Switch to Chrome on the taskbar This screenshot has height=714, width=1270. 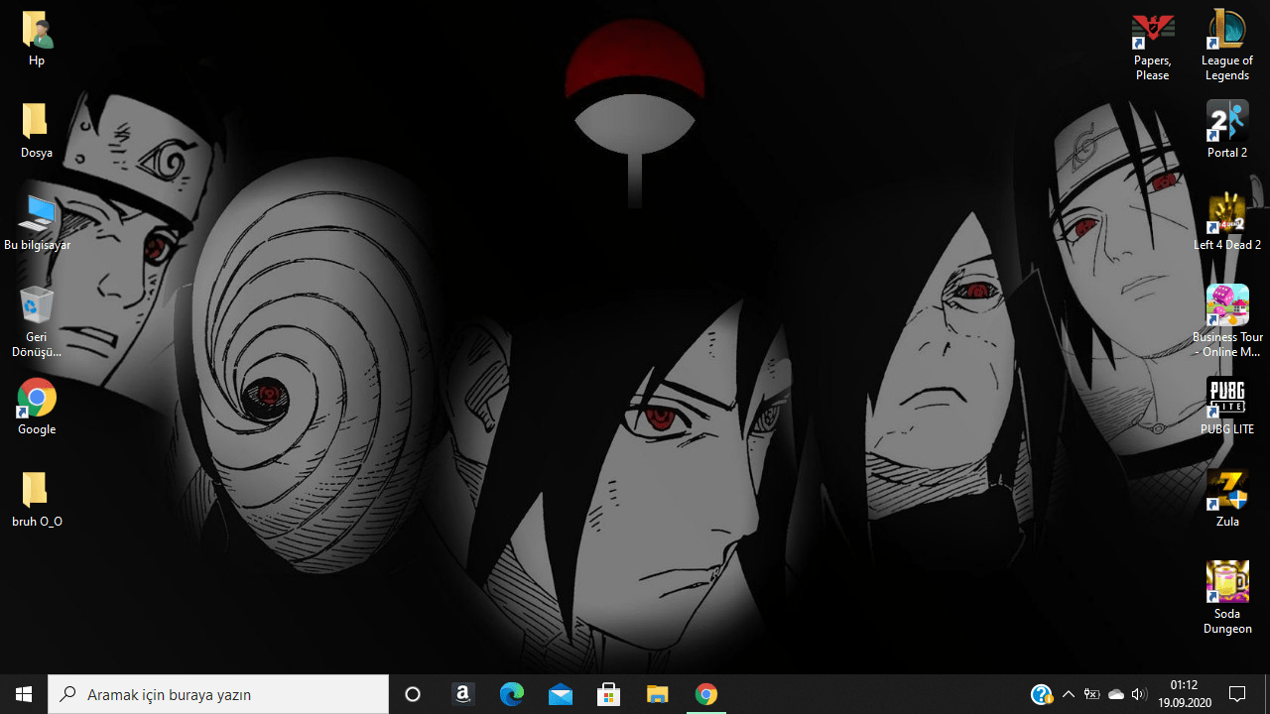click(x=705, y=694)
